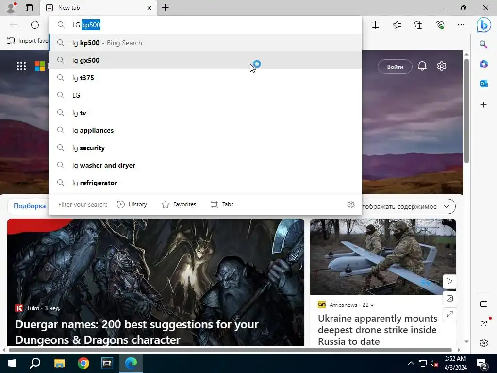Screen dimensions: 497x373
Task: Open Outlook sidebar app
Action: tap(483, 84)
